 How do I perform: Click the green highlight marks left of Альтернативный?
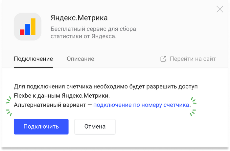pos(9,106)
